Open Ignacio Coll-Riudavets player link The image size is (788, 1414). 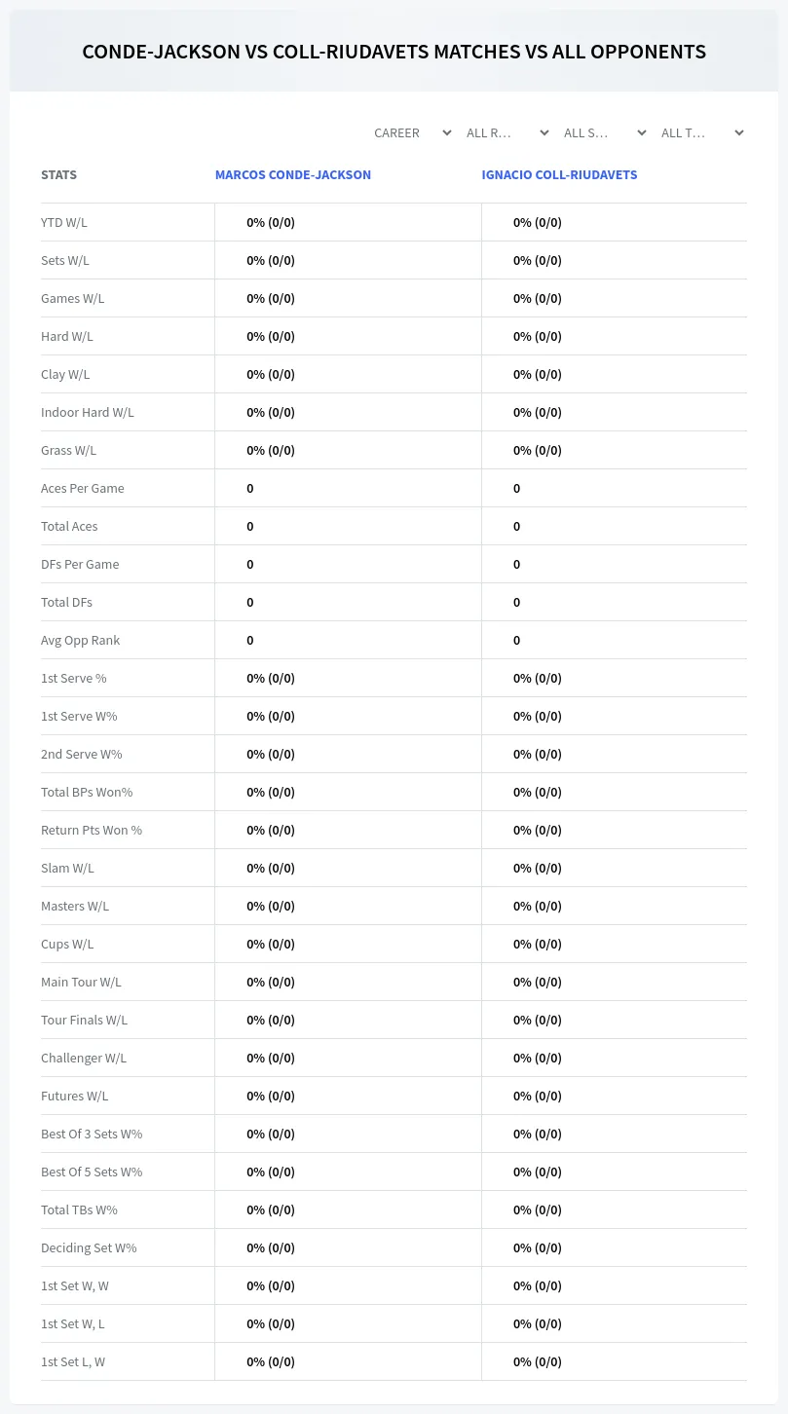[x=559, y=175]
